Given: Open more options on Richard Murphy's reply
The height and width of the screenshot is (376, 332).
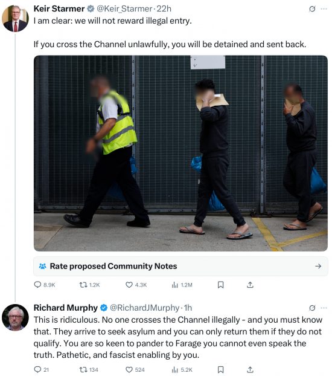Looking at the screenshot, I should 324,308.
